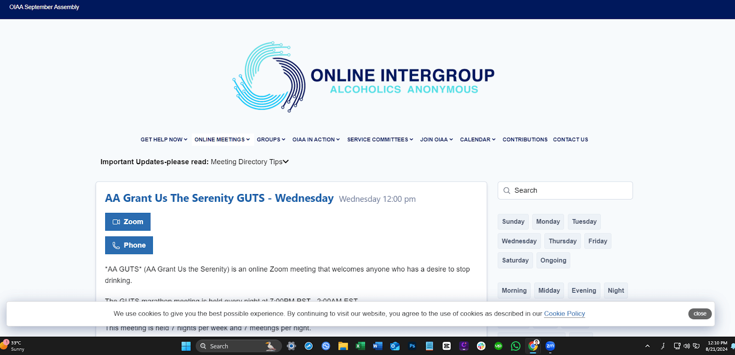Open WhatsApp from taskbar
The width and height of the screenshot is (735, 355).
[516, 346]
